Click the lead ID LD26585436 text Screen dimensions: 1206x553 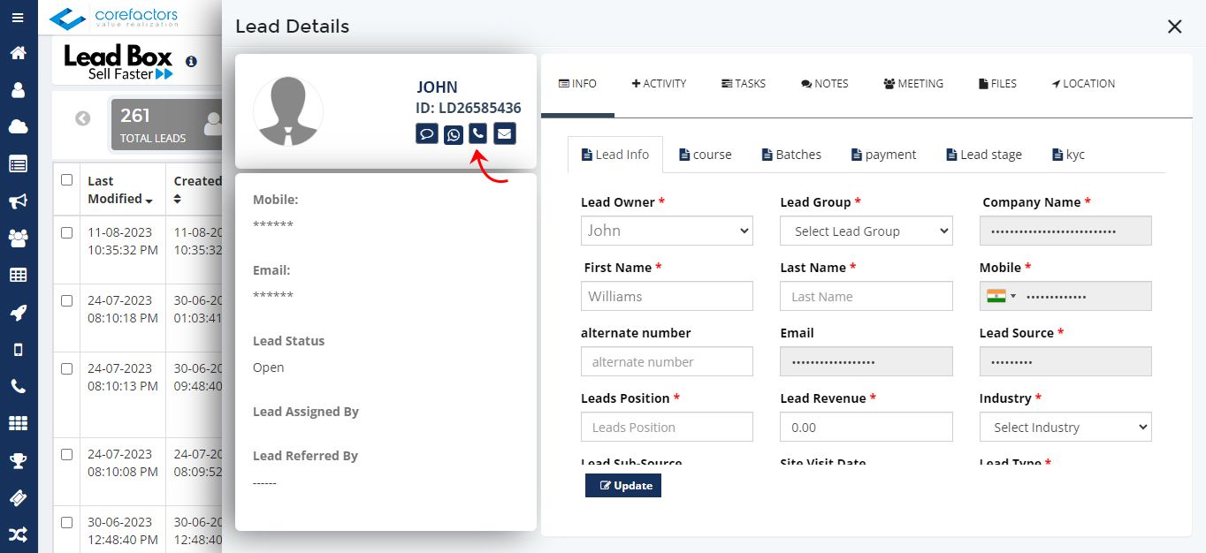click(x=469, y=108)
